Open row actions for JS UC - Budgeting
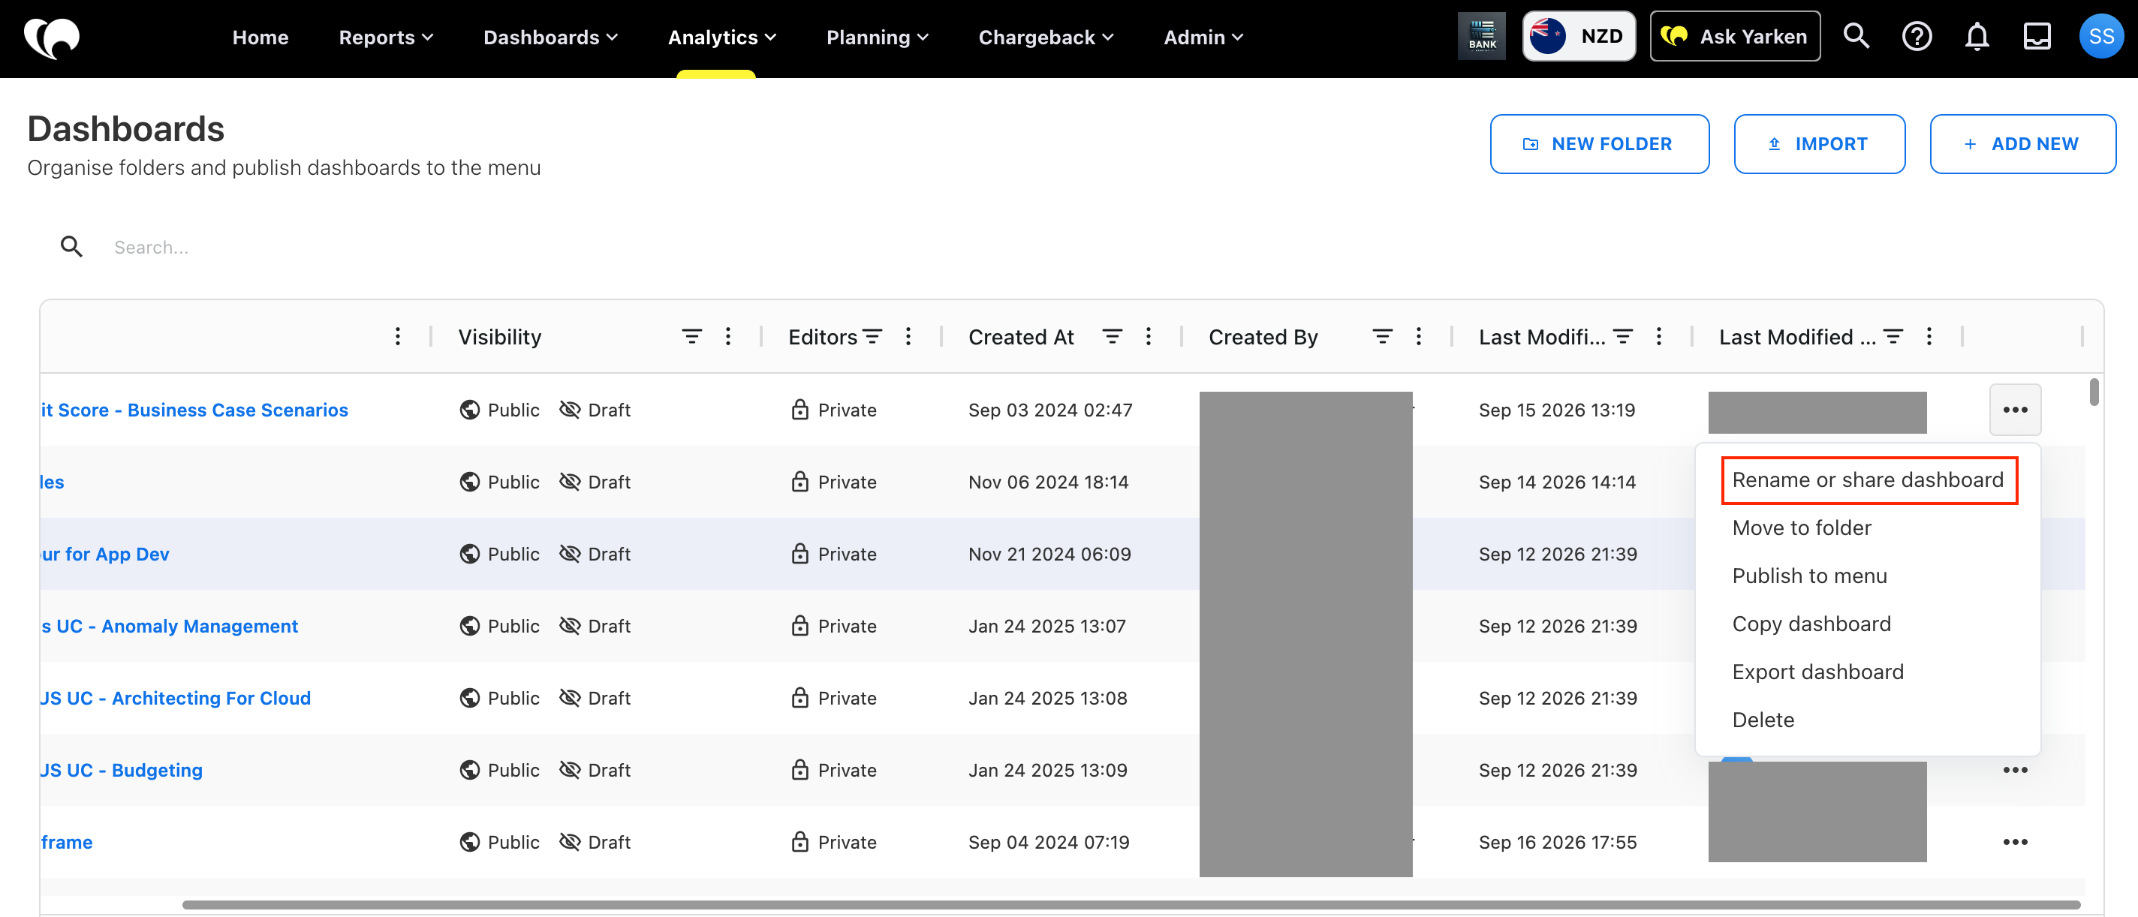This screenshot has height=917, width=2138. (2014, 769)
